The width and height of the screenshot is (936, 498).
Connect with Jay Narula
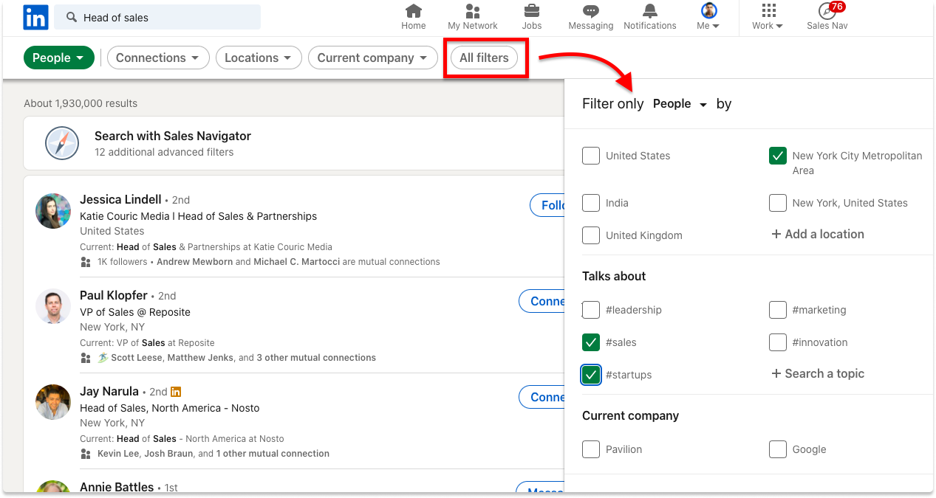pyautogui.click(x=542, y=397)
